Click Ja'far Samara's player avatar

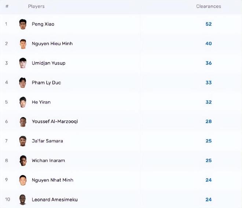point(23,141)
